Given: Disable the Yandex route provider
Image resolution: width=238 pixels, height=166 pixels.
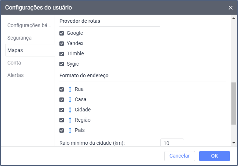Looking at the screenshot, I should (62, 44).
